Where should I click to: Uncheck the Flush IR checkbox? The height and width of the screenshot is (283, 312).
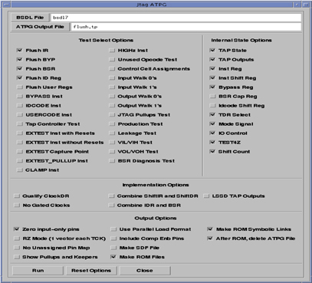19,51
